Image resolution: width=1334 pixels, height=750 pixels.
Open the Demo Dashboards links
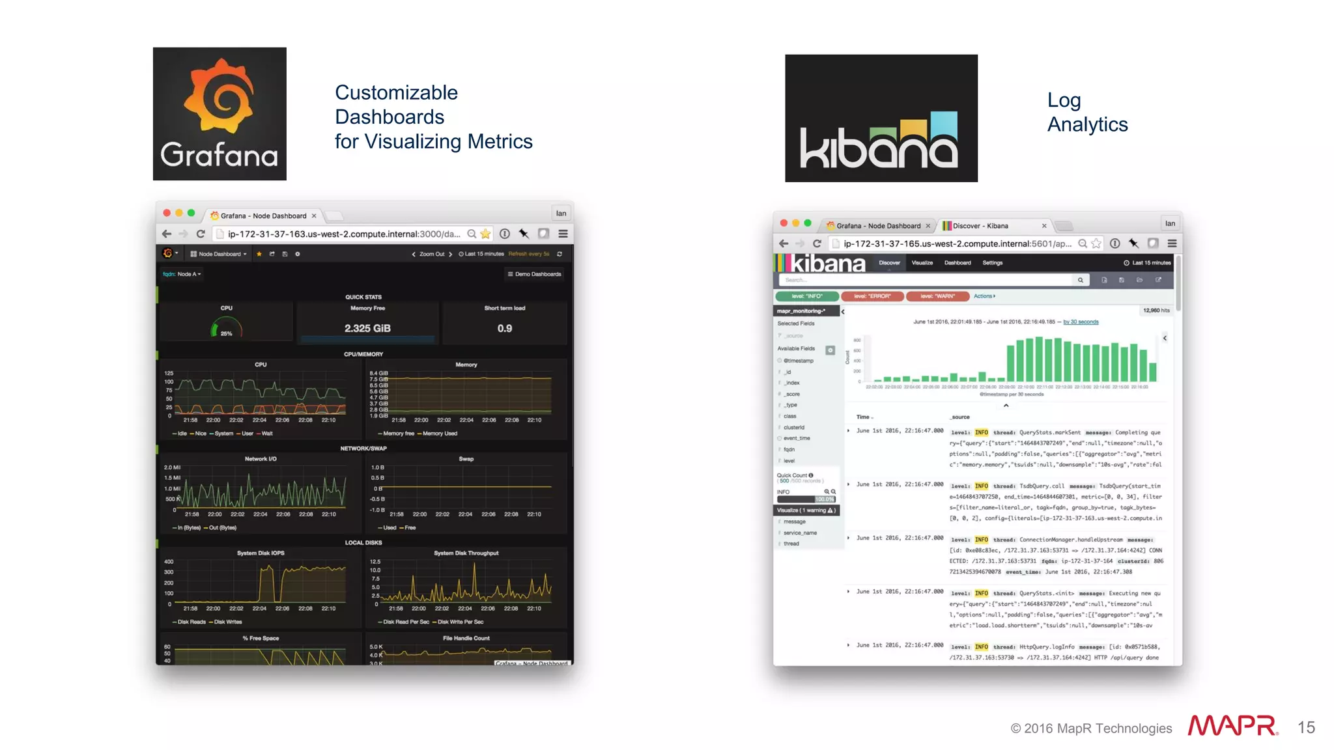[534, 274]
